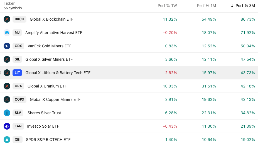Open the VanEck Gold Miners ETF link

[50, 46]
